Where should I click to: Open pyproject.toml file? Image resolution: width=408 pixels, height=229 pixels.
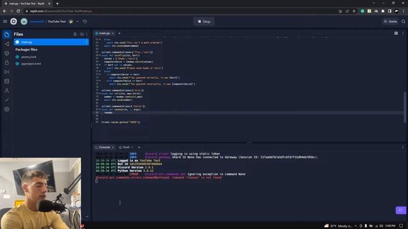pyautogui.click(x=31, y=64)
